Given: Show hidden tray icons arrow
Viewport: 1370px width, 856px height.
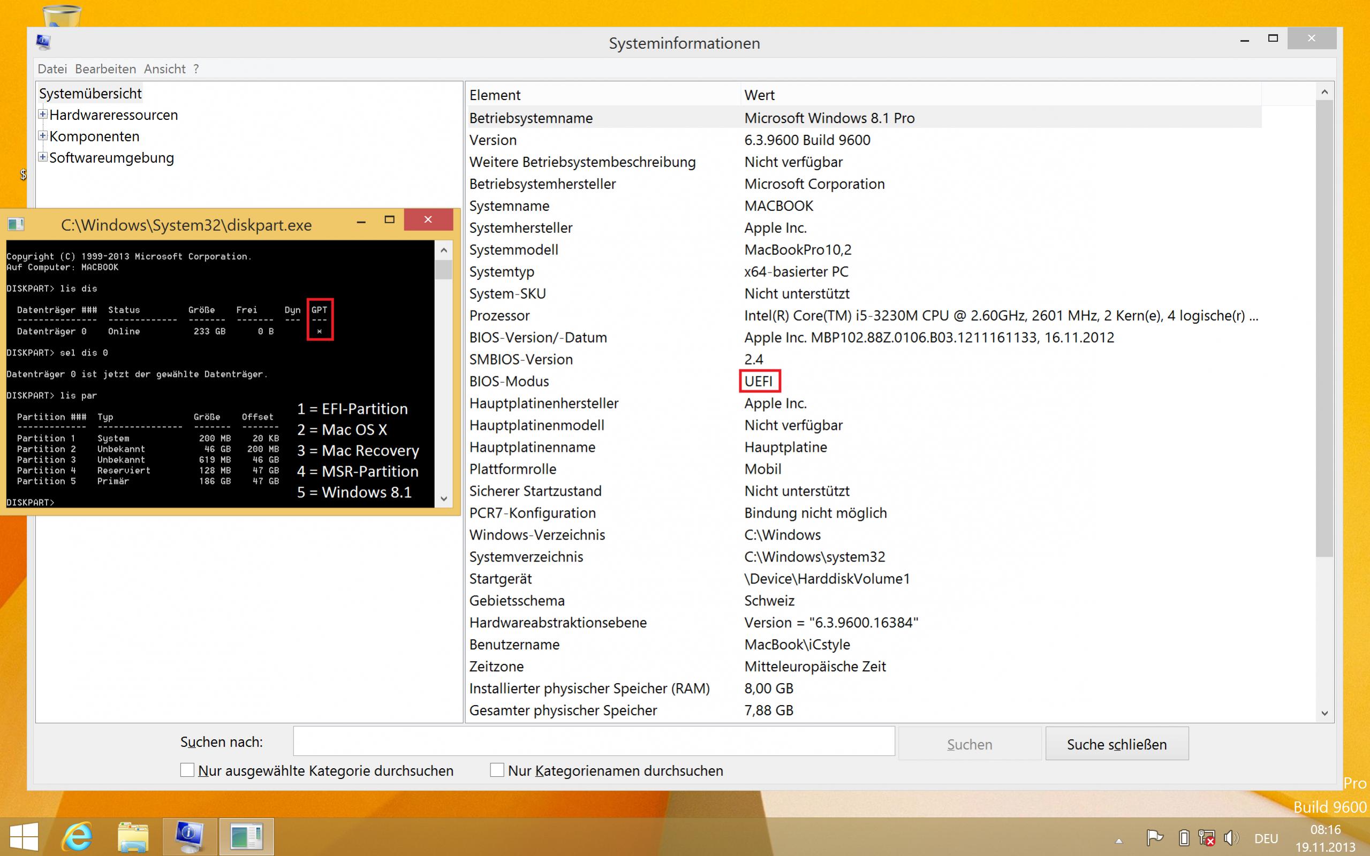Looking at the screenshot, I should [1118, 840].
